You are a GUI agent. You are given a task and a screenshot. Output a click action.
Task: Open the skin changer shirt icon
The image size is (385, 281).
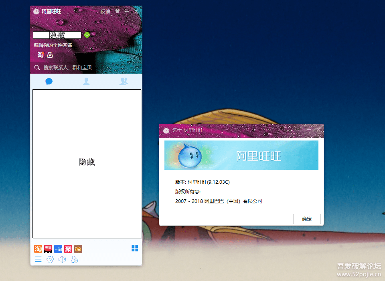pyautogui.click(x=118, y=11)
